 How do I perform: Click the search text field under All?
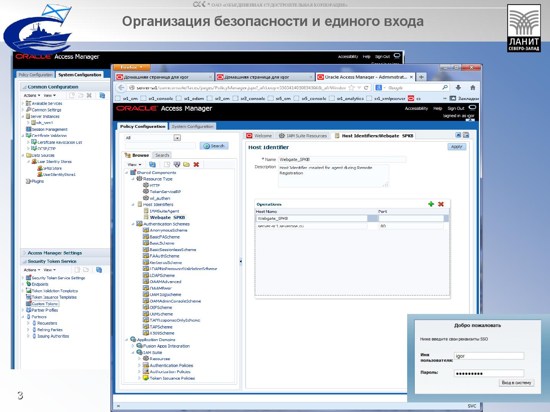click(160, 146)
